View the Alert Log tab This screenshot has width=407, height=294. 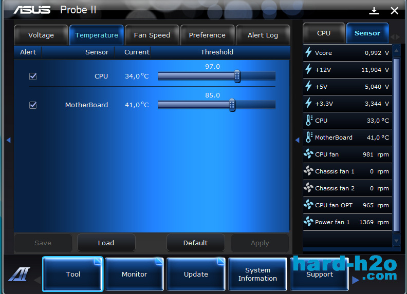pos(263,35)
